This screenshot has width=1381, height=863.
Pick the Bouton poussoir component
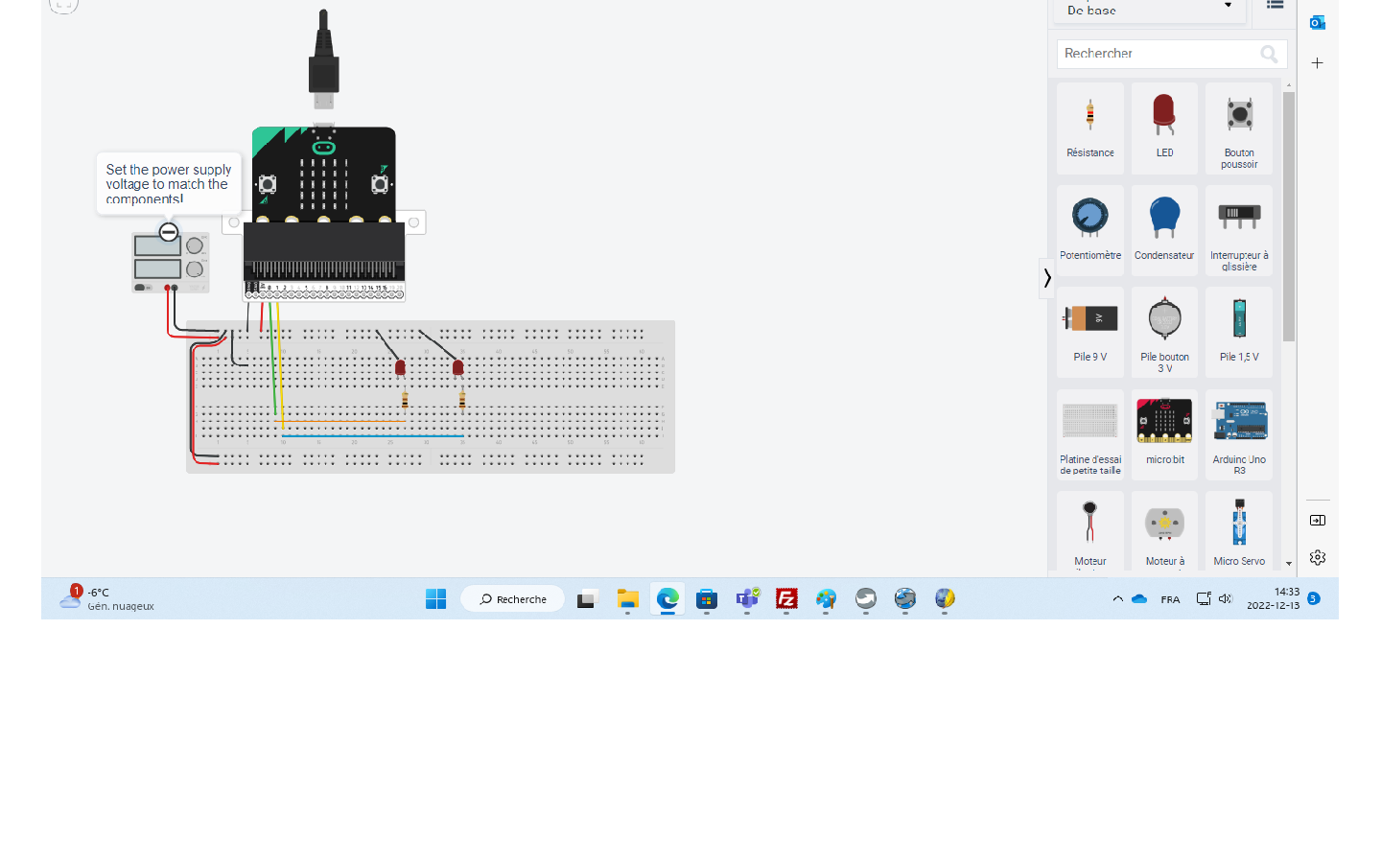tap(1239, 128)
